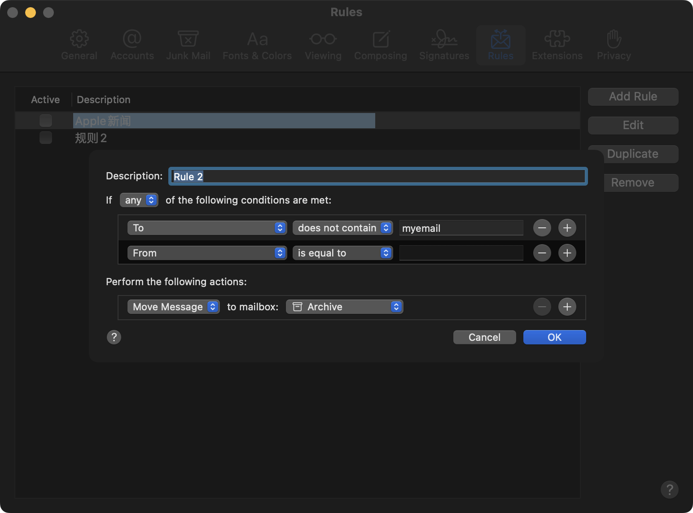This screenshot has width=693, height=513.
Task: Cancel the rule editing dialog
Action: 484,337
